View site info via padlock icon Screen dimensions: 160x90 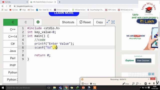pyautogui.click(x=15, y=6)
